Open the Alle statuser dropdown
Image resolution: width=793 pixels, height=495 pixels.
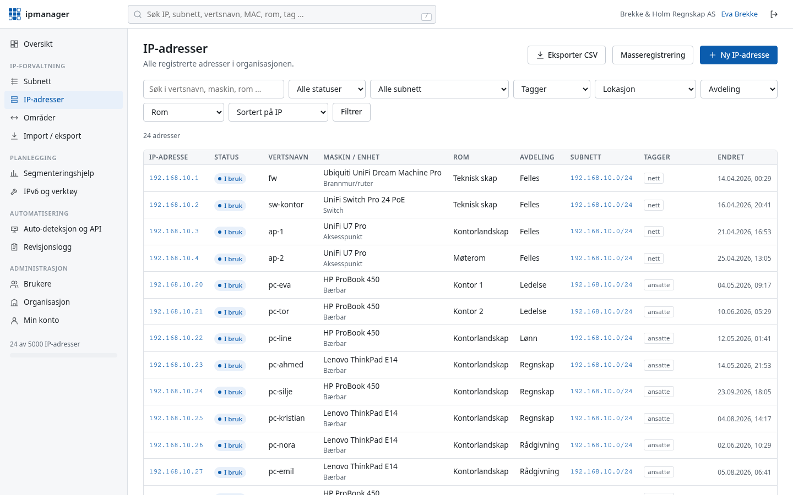(327, 89)
